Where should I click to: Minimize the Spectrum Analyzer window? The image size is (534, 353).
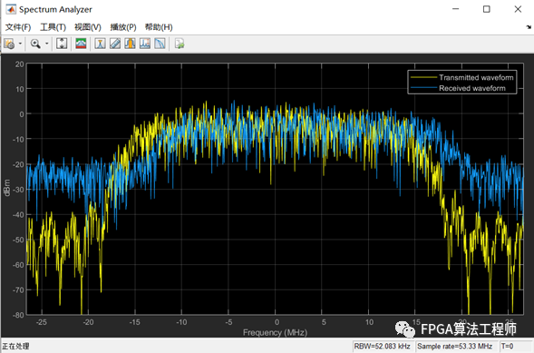(x=456, y=9)
